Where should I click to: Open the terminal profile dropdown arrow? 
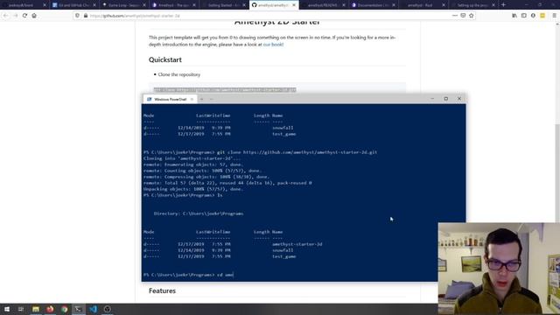(x=212, y=99)
